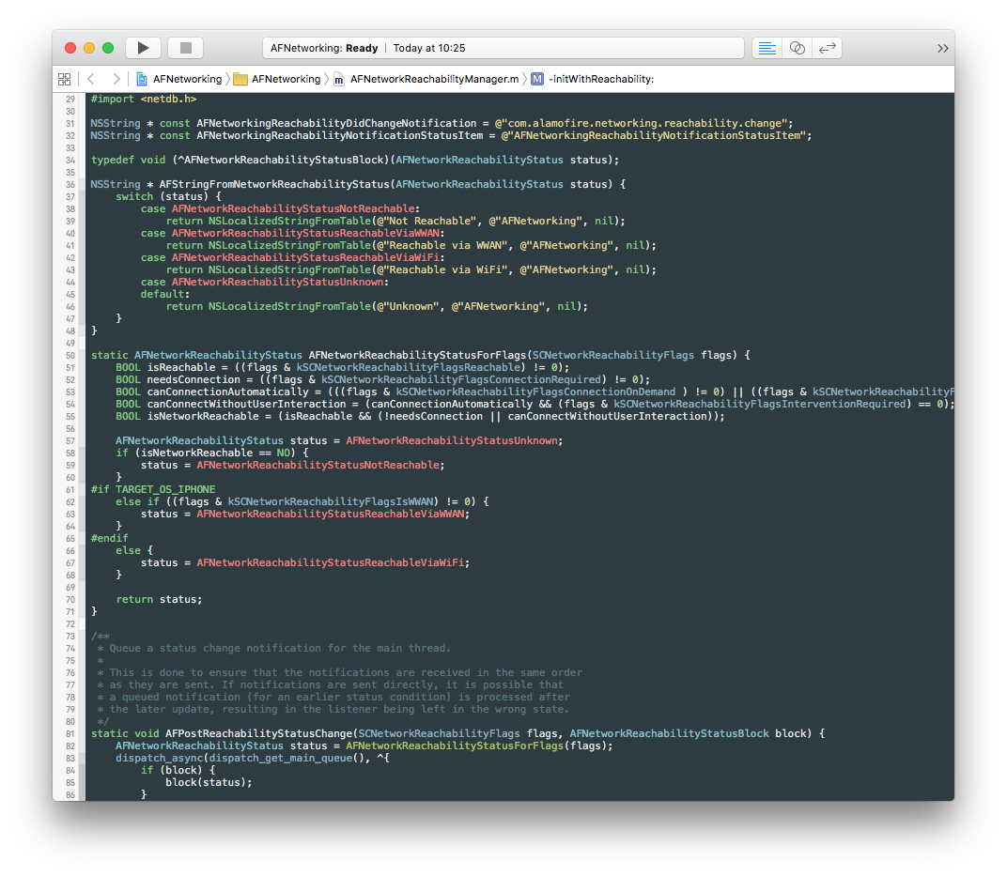Click 'BOOL needsConnection' declaration
This screenshot has width=1007, height=876.
(x=178, y=379)
